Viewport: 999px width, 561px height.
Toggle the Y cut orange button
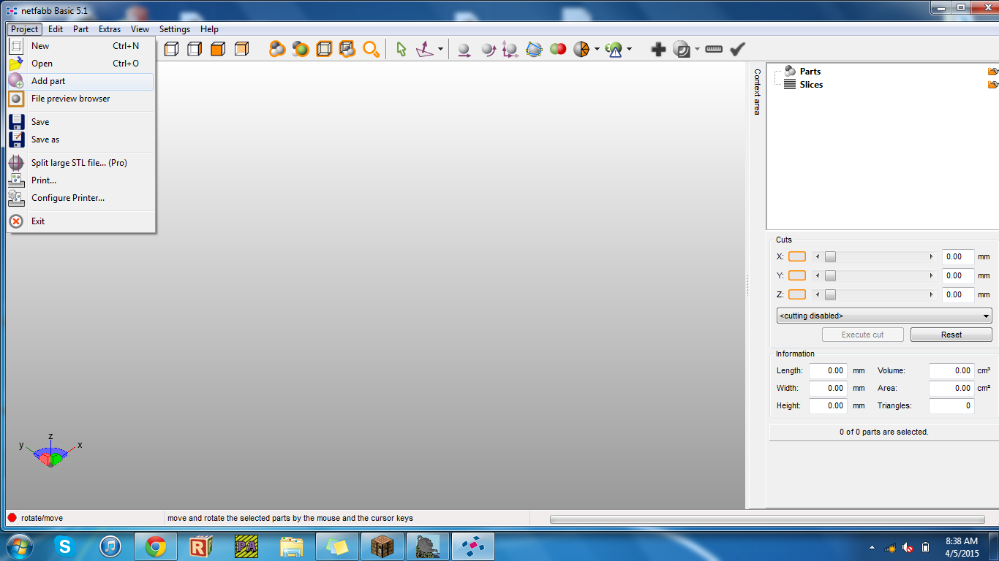(797, 275)
